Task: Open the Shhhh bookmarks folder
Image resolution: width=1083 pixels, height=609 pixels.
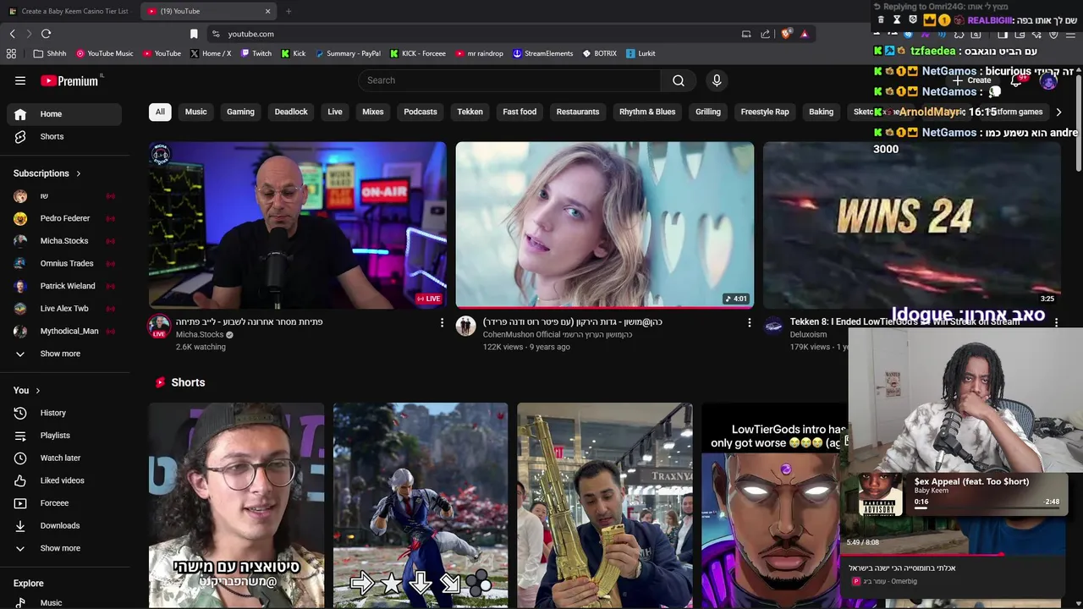Action: [x=50, y=53]
